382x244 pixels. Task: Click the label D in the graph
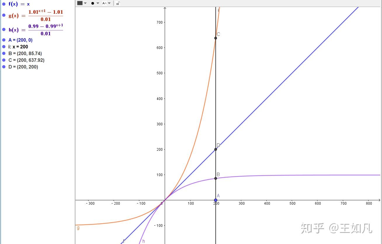tap(218, 145)
